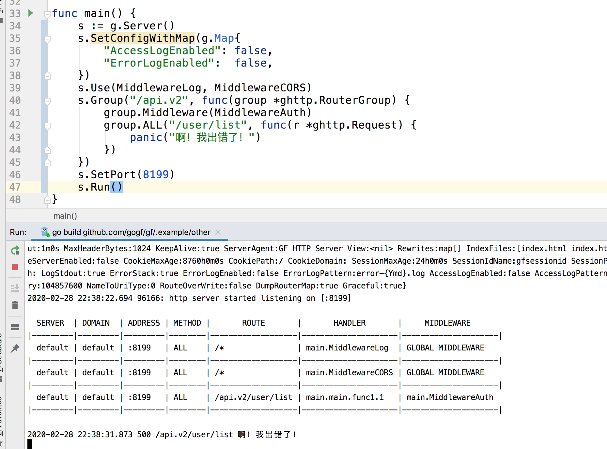Clear console output with trash icon

click(15, 305)
